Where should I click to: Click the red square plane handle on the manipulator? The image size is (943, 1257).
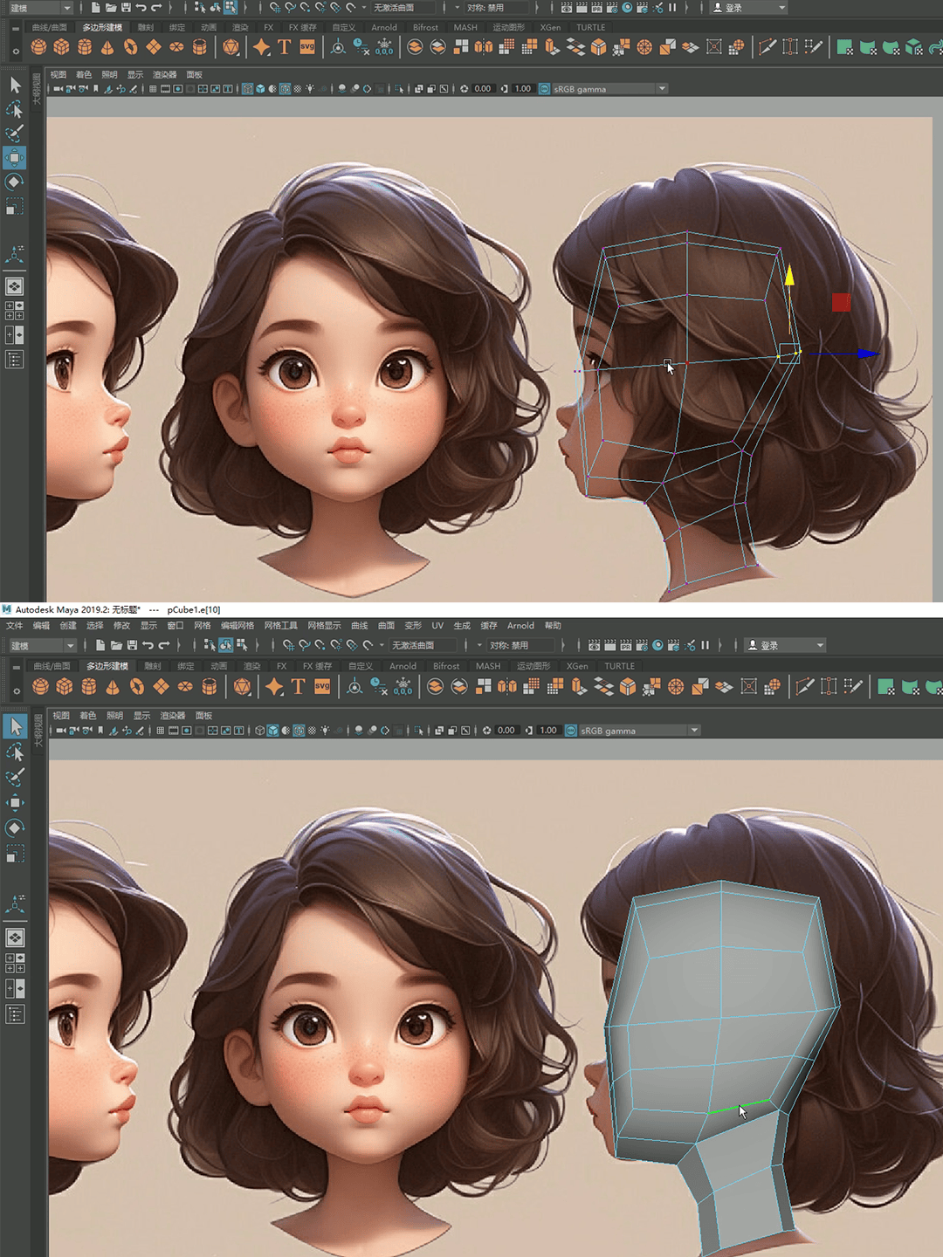point(841,302)
